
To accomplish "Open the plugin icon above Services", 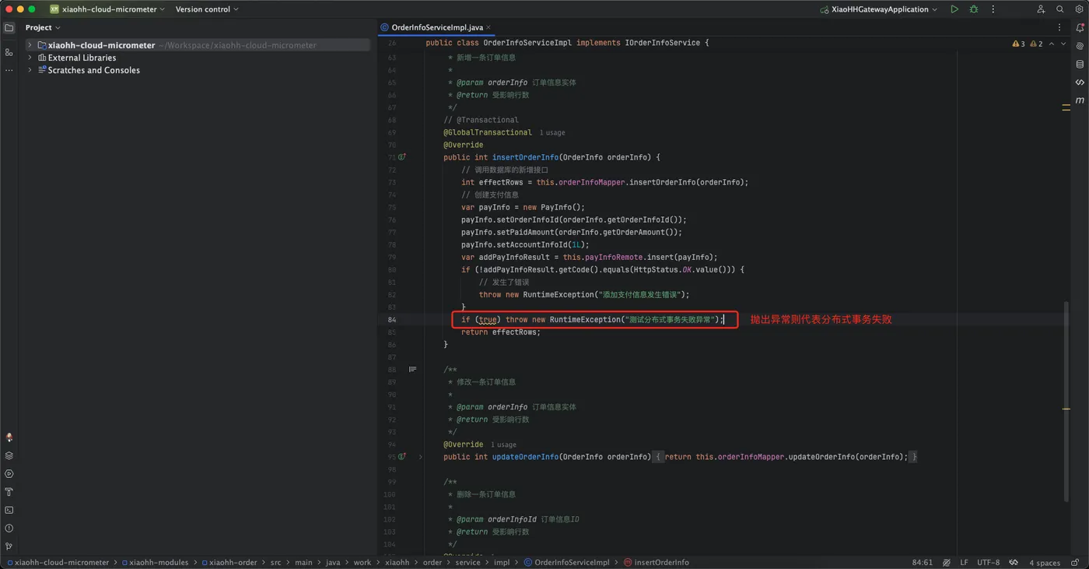I will [x=9, y=437].
